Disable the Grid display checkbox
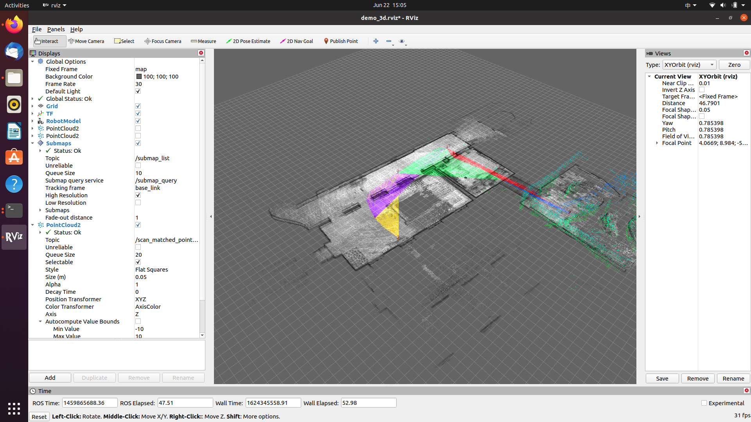 138,106
